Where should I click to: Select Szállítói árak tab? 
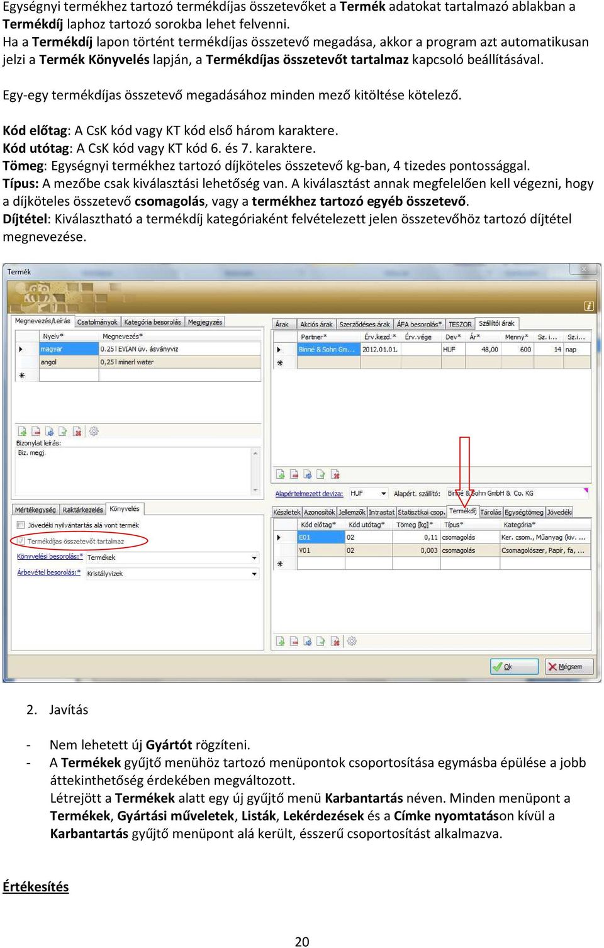tap(497, 323)
